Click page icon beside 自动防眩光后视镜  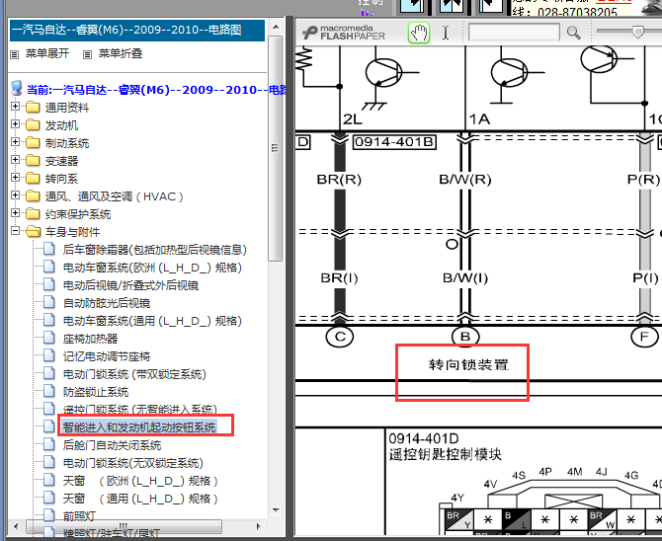49,302
